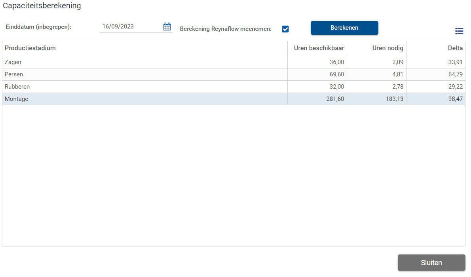Click the 29,22 delta cell
This screenshot has height=277, width=471.
[436, 87]
